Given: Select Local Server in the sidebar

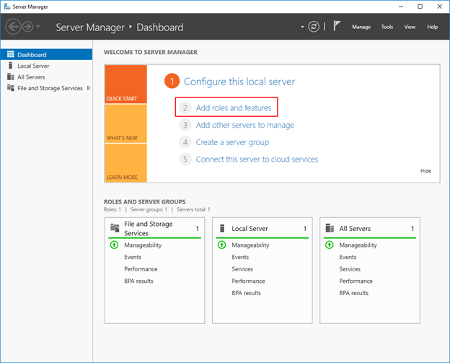Looking at the screenshot, I should [46, 66].
